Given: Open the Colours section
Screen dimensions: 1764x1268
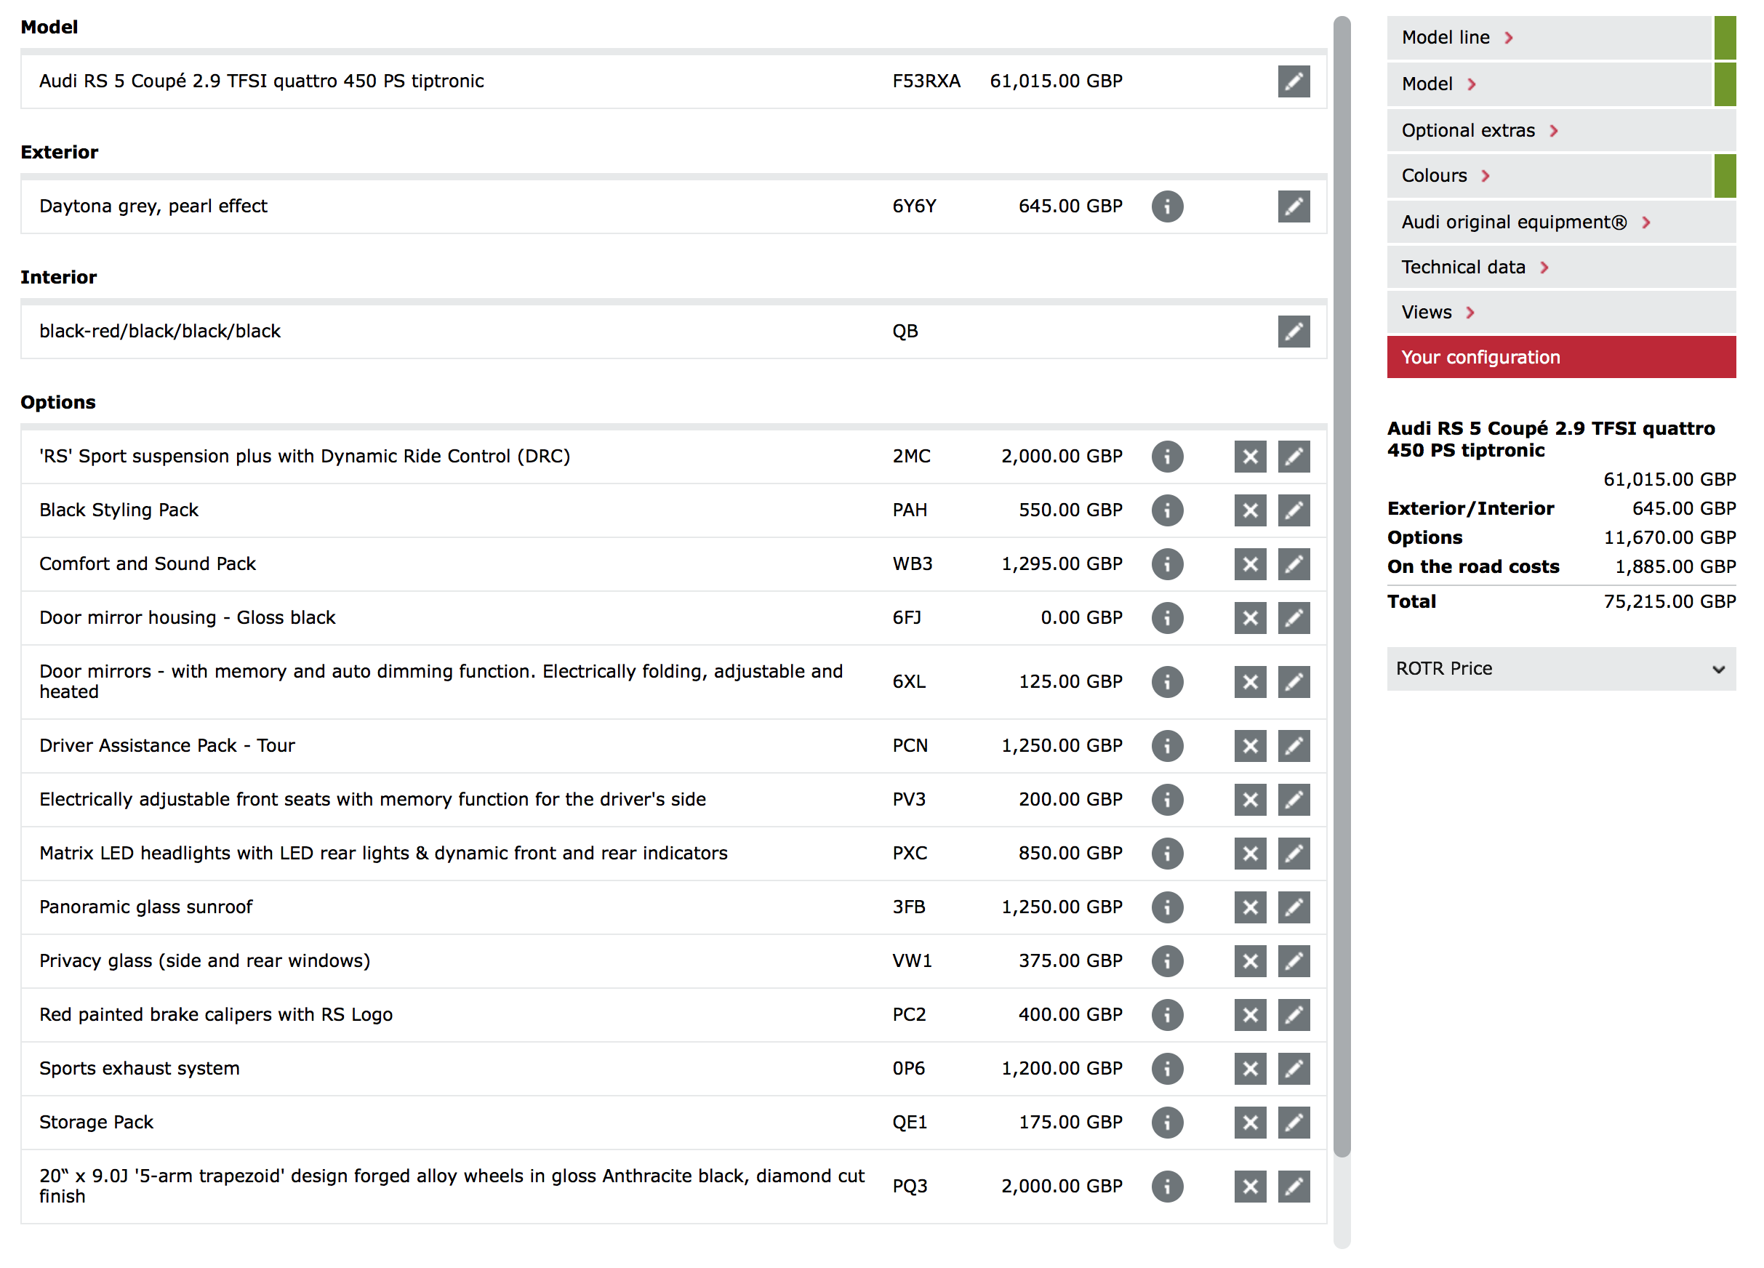Looking at the screenshot, I should click(1560, 176).
